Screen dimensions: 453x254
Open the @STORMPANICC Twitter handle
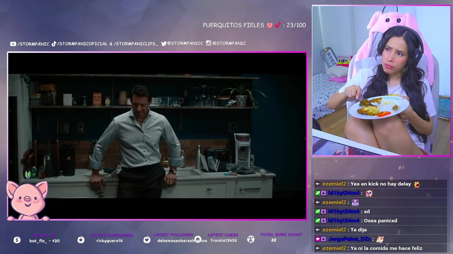185,43
